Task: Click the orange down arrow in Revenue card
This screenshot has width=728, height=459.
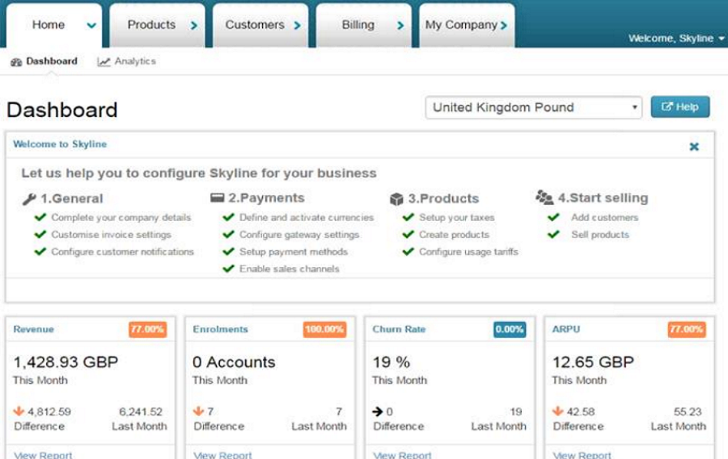Action: [x=19, y=412]
